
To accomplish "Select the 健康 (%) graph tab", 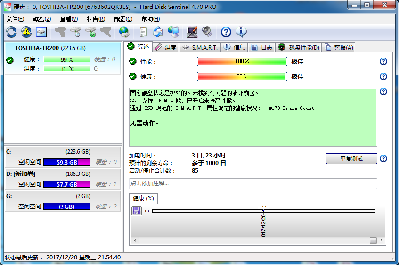I will tap(143, 199).
